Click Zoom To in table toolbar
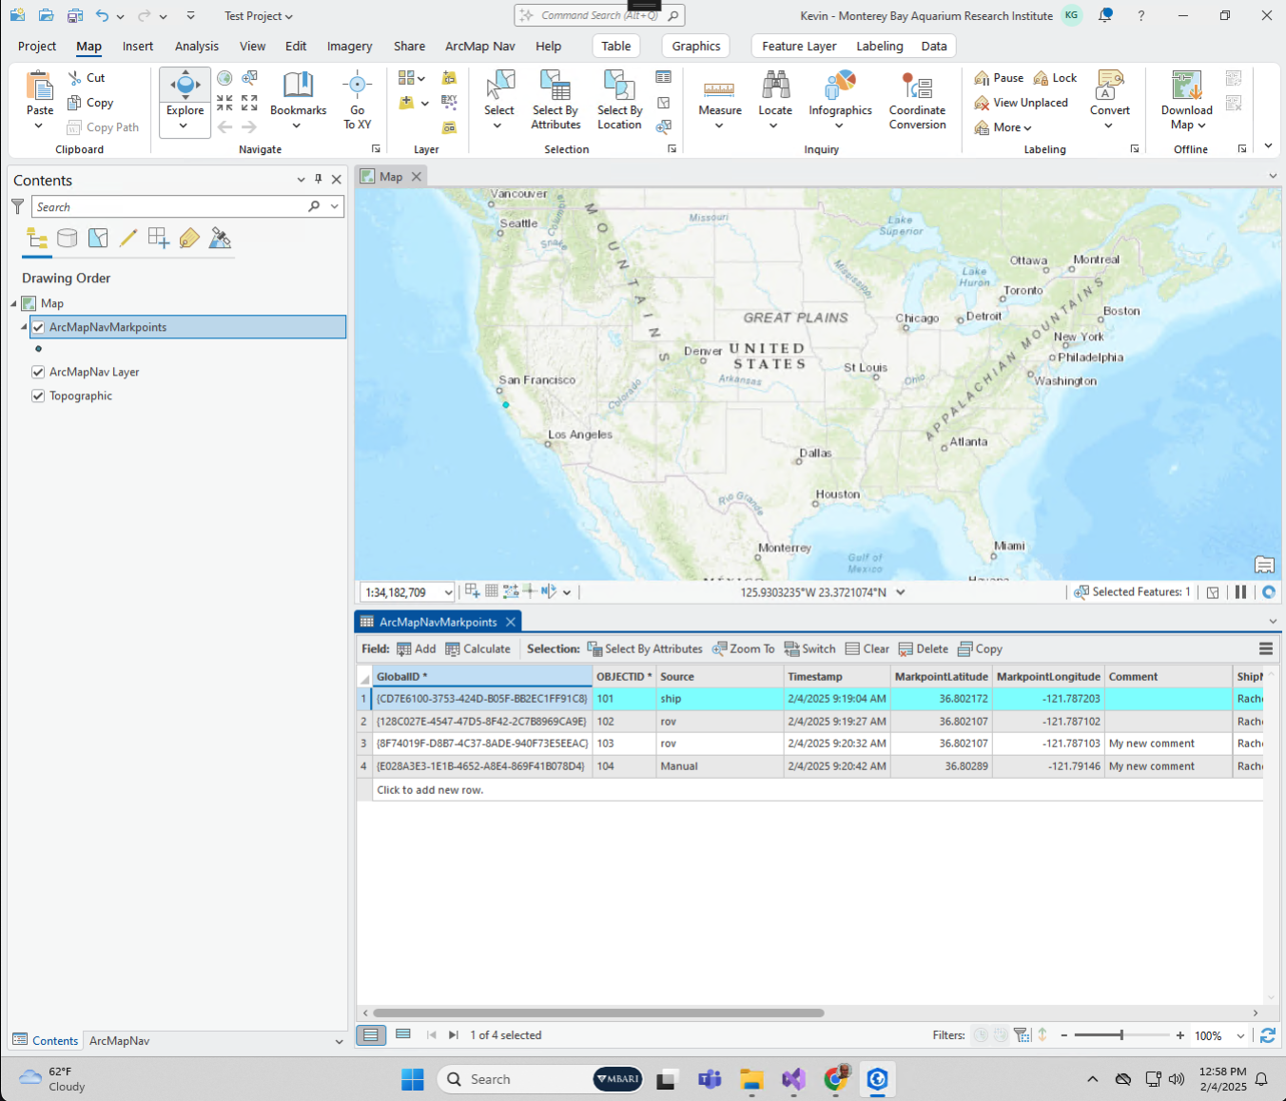1286x1101 pixels. point(743,648)
